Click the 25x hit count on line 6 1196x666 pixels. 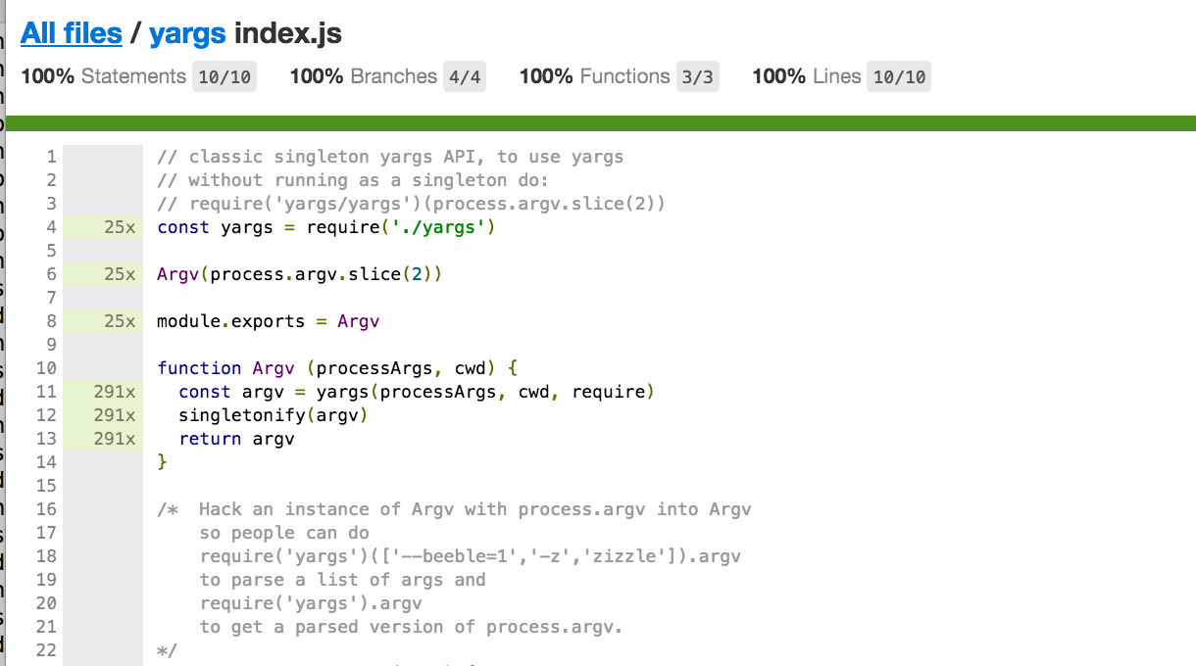[119, 274]
